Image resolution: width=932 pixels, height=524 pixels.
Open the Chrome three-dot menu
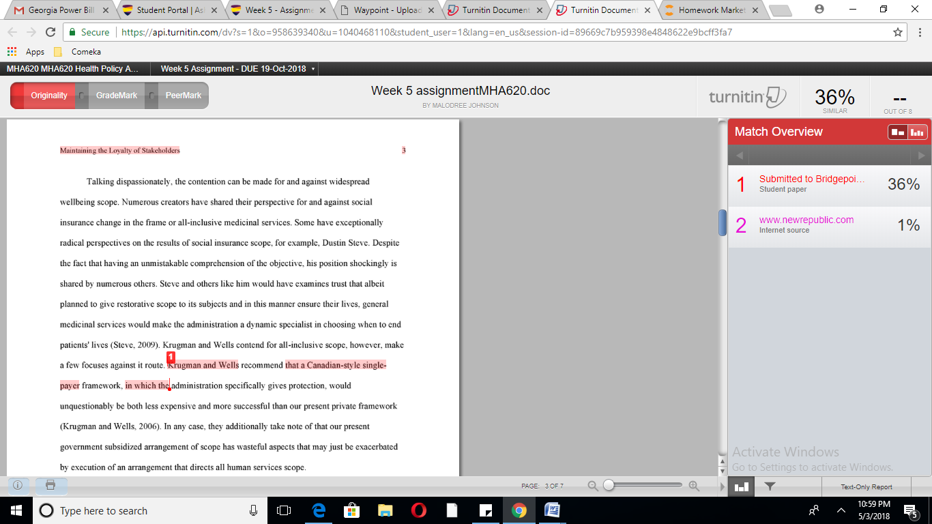coord(918,32)
